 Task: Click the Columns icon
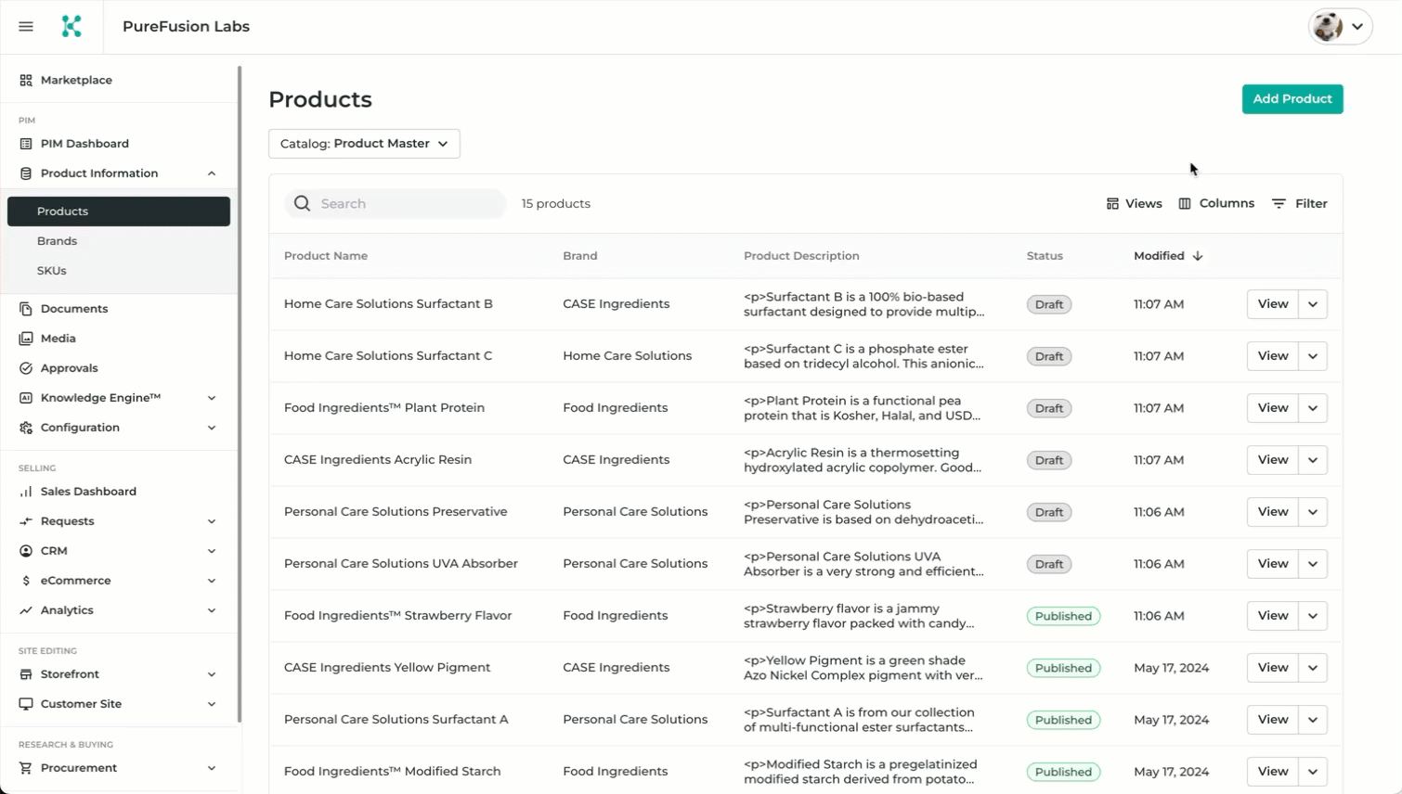(x=1185, y=203)
